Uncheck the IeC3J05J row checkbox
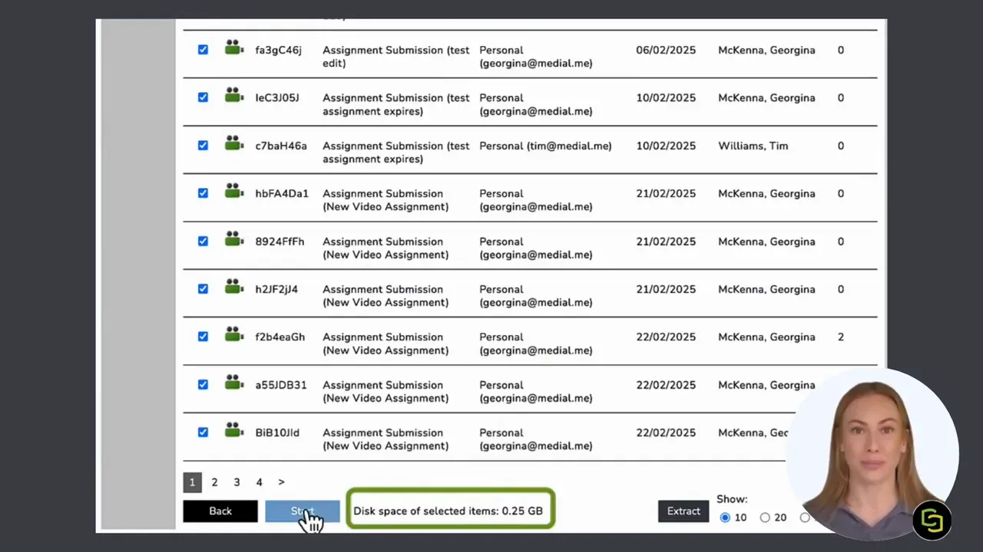983x552 pixels. pyautogui.click(x=203, y=97)
